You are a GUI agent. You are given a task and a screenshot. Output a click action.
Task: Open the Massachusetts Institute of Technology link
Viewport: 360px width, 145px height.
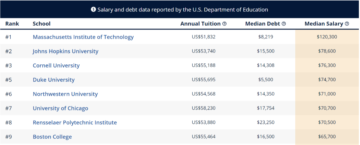tap(83, 37)
